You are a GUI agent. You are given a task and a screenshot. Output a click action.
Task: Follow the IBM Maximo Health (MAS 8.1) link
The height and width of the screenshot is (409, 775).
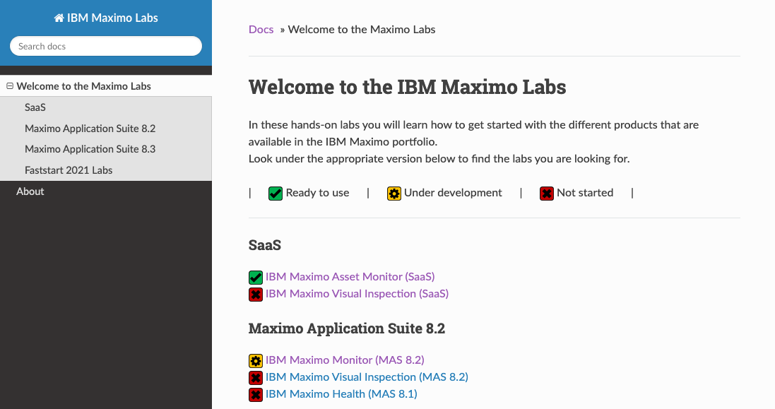point(341,393)
